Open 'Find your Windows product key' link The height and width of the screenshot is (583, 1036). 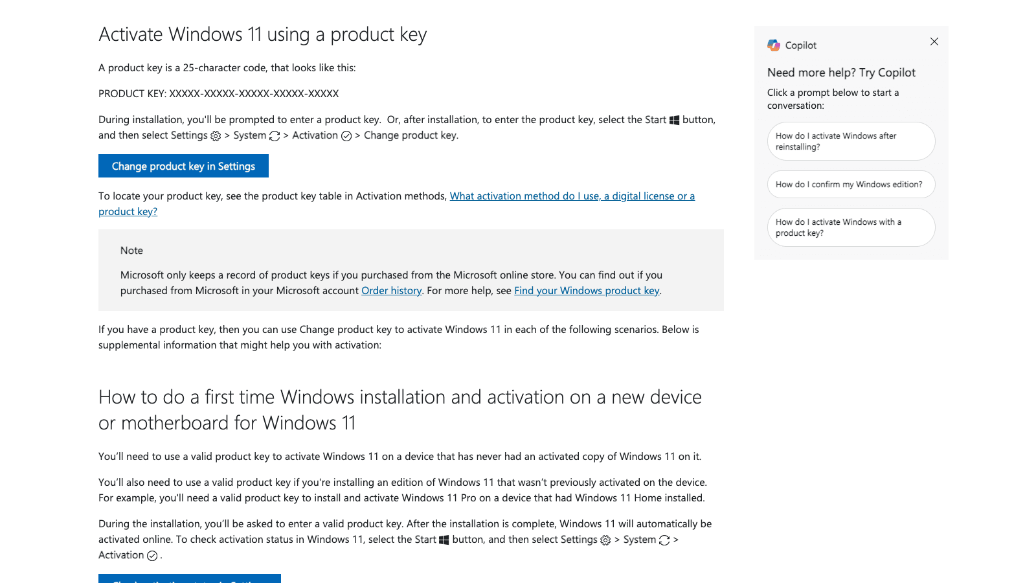[x=587, y=290]
